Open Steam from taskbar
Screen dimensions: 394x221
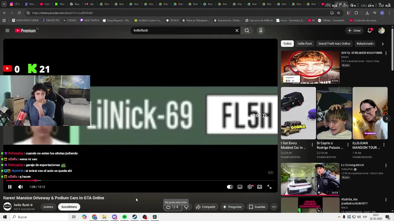[x=135, y=217]
